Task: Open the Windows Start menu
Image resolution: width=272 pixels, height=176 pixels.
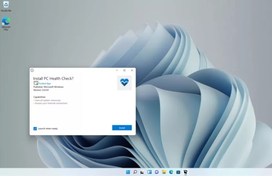Action: (x=128, y=172)
